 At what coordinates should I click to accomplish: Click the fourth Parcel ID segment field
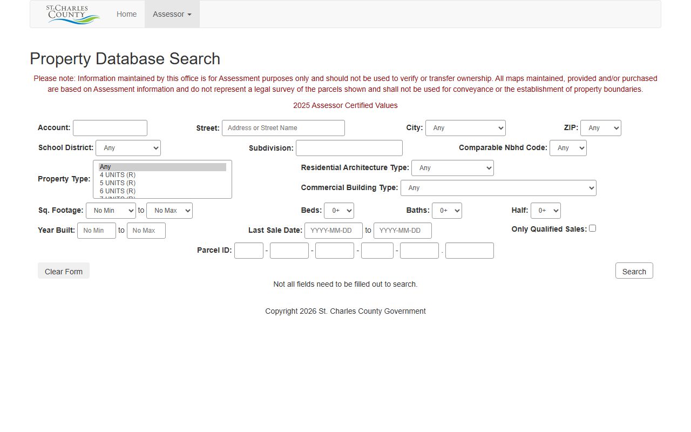tap(377, 251)
